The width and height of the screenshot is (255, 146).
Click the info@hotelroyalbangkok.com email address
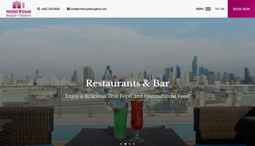(x=89, y=9)
